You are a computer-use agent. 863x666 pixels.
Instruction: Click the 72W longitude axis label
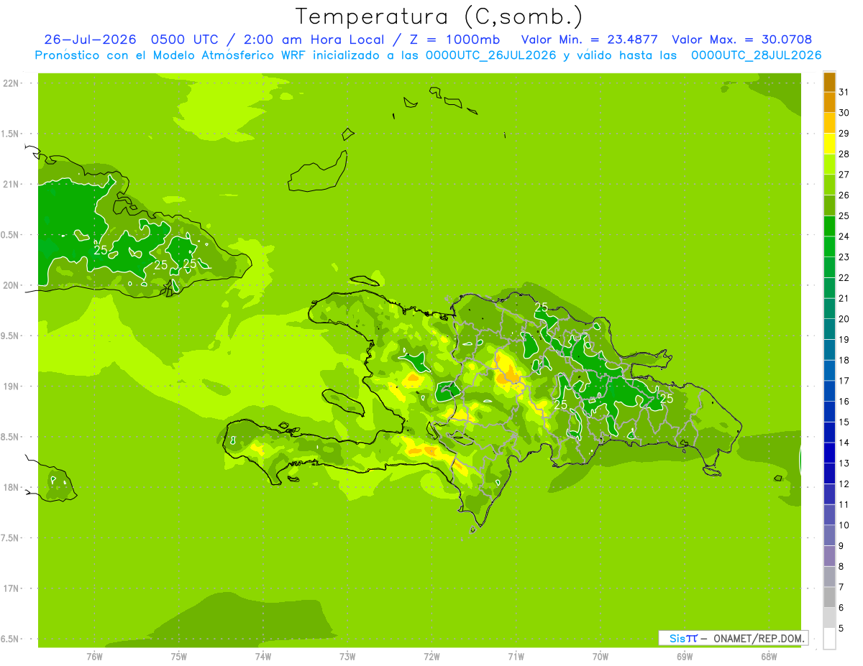point(431,656)
